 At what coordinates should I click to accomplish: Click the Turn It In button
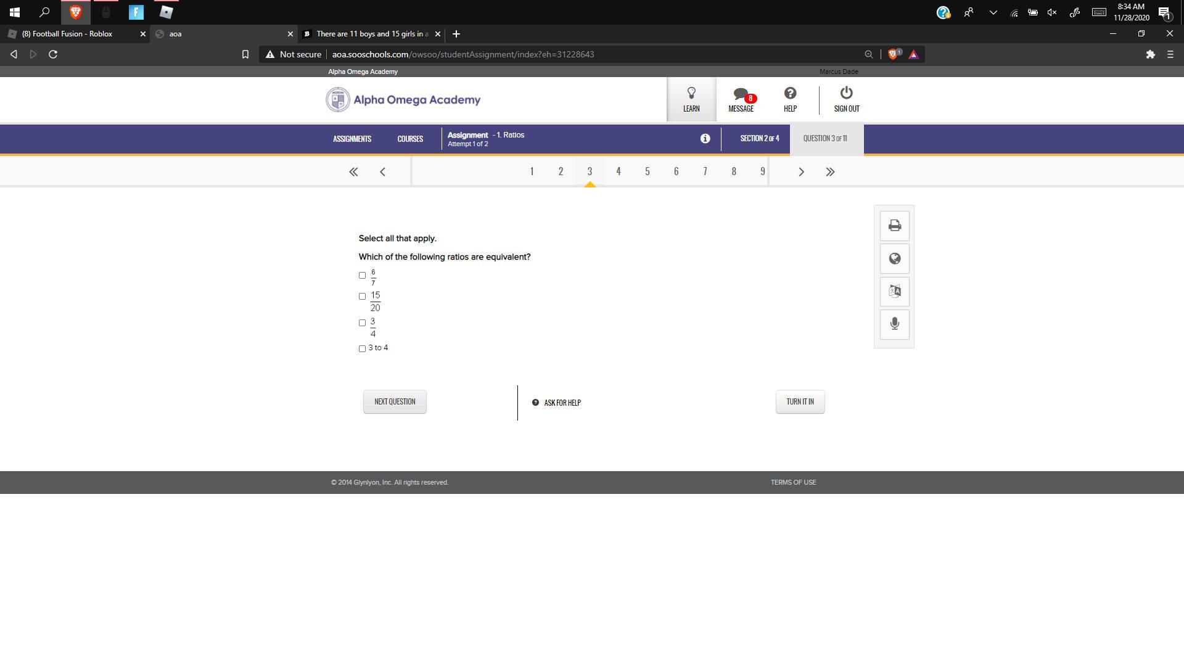tap(800, 401)
